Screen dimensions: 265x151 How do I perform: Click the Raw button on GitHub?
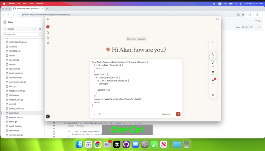[x=238, y=27]
